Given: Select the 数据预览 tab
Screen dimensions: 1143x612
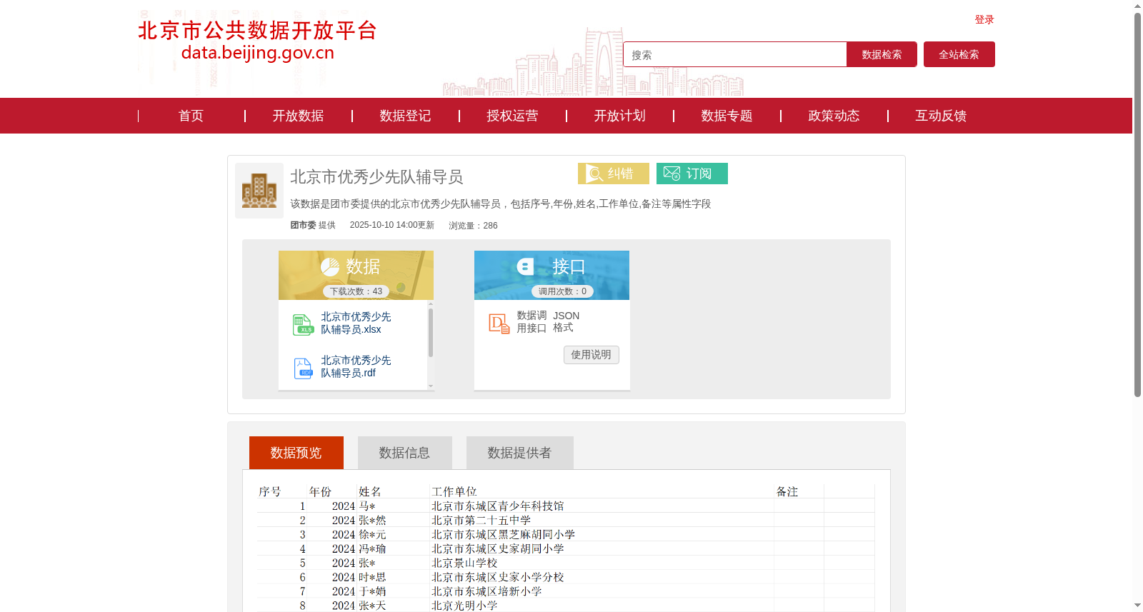Looking at the screenshot, I should 296,453.
